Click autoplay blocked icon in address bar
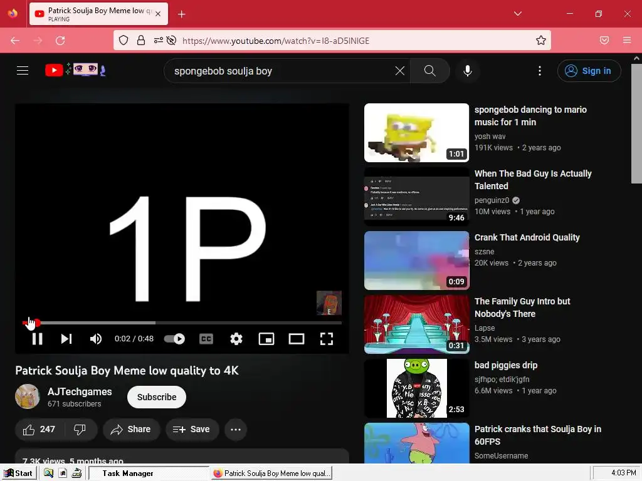This screenshot has height=481, width=642. (172, 40)
